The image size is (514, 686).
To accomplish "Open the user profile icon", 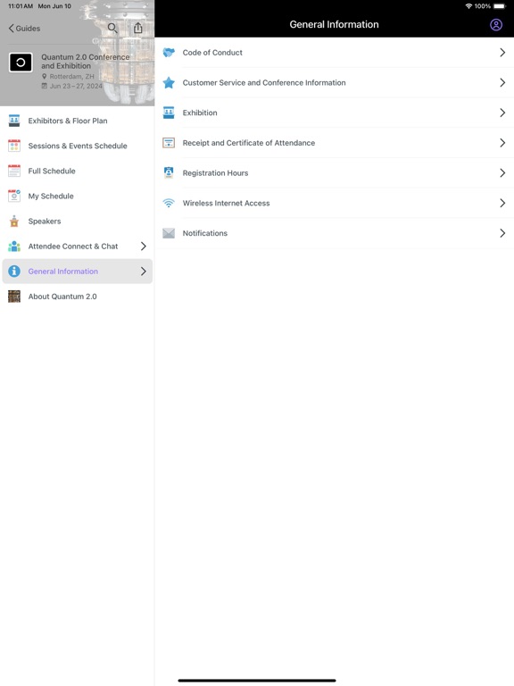I will pos(495,24).
